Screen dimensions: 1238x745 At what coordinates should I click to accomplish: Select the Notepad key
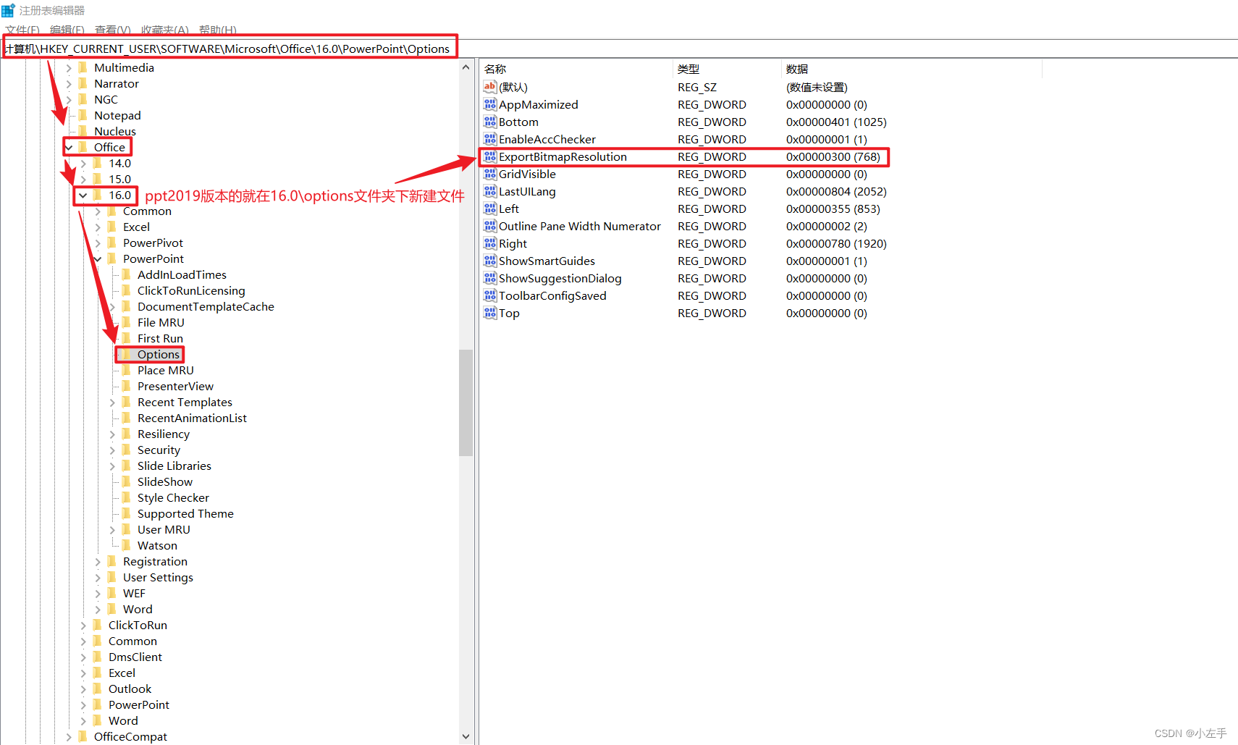click(118, 115)
